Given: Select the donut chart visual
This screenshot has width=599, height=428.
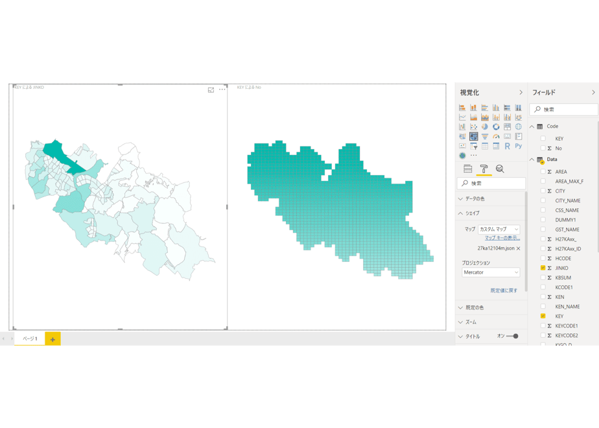Looking at the screenshot, I should [x=496, y=126].
